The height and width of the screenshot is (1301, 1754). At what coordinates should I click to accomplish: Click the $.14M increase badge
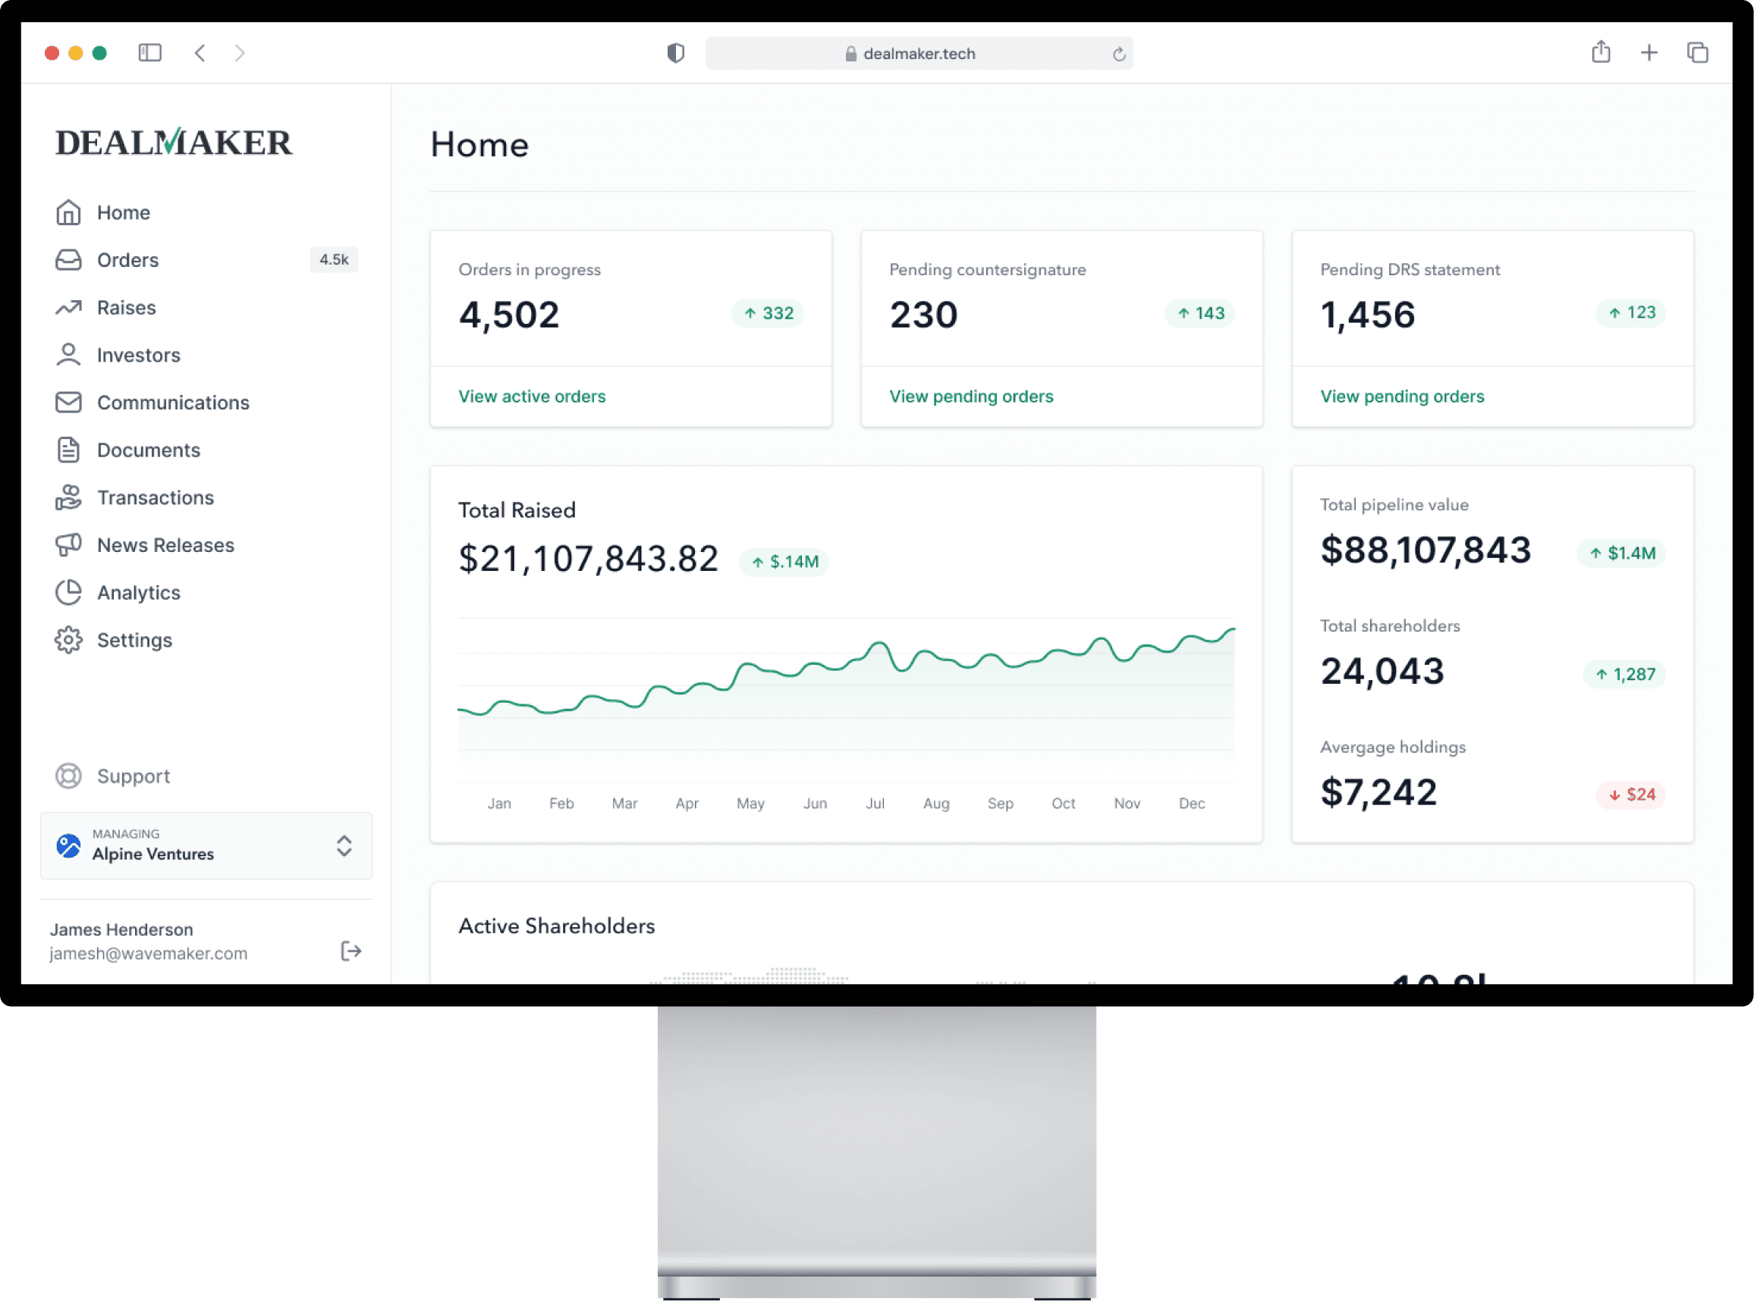(x=784, y=562)
